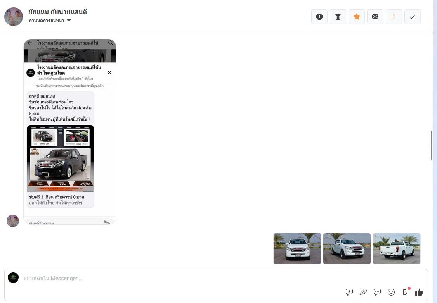Click the sender avatar beside the message
437x303 pixels.
13,221
